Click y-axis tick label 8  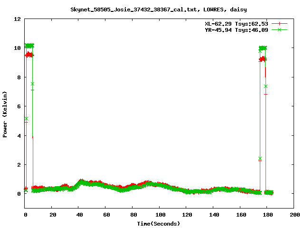19,77
